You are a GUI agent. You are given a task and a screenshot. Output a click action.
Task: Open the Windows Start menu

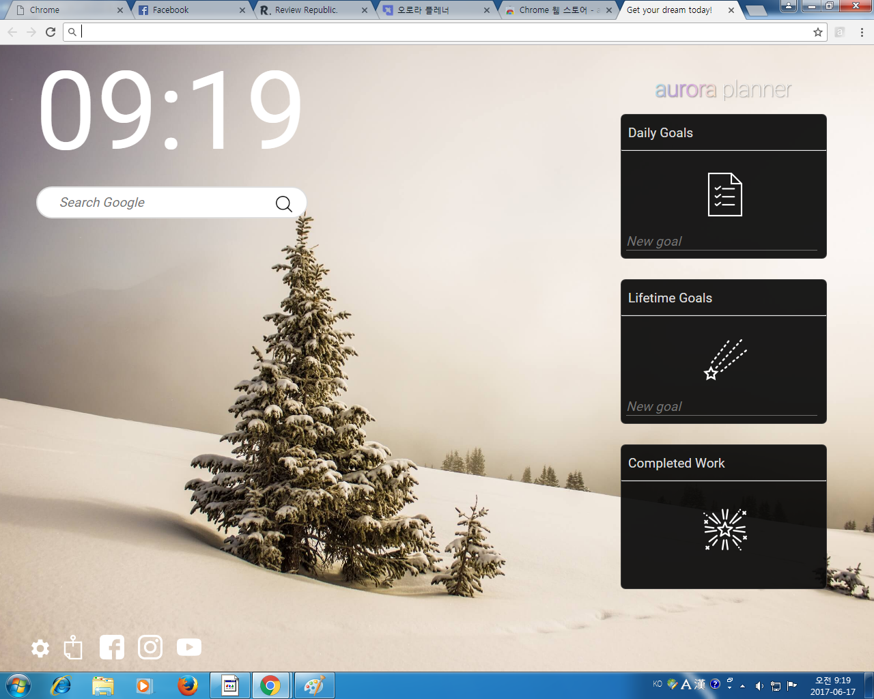click(x=18, y=685)
